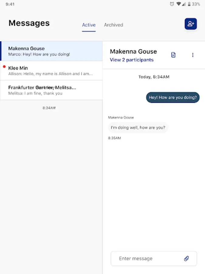The image size is (205, 274).
Task: Open the Klee Min conversation
Action: pyautogui.click(x=51, y=71)
